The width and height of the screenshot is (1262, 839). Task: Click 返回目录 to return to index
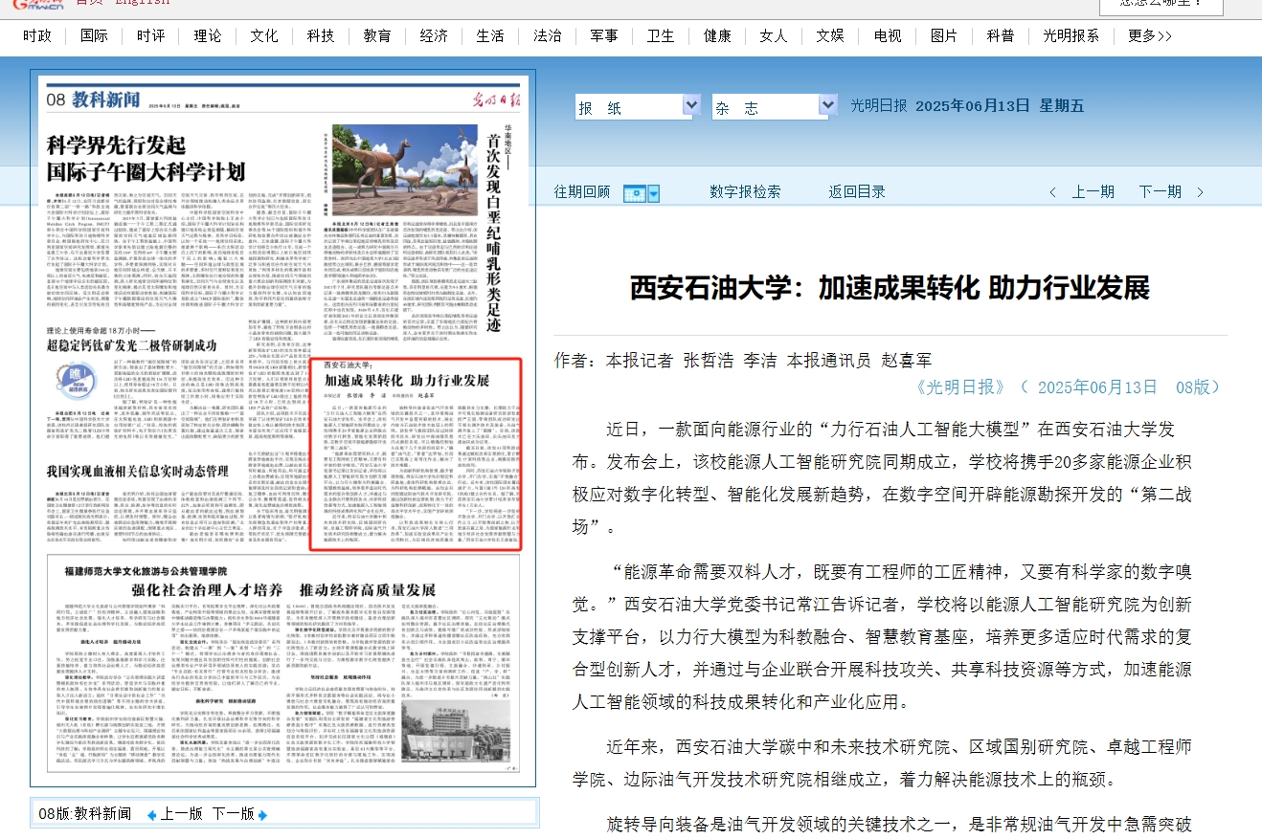pos(857,192)
